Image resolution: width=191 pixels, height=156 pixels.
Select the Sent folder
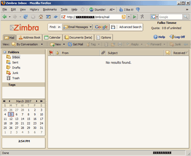click(15, 62)
